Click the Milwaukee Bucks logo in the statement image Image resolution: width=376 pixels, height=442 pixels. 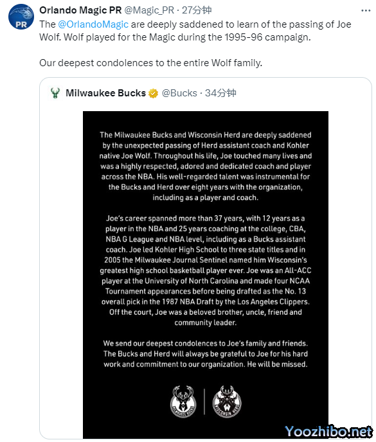click(183, 402)
